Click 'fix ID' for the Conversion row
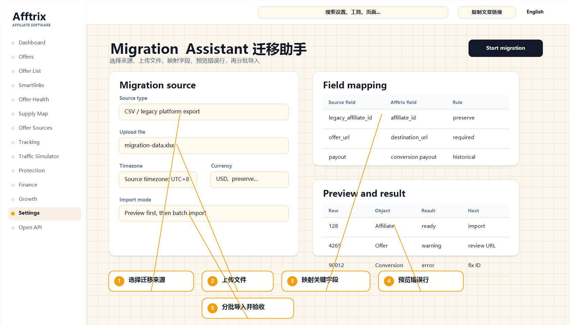The image size is (570, 325). (474, 265)
